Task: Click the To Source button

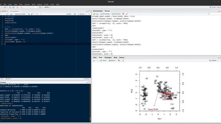Action: point(116,14)
